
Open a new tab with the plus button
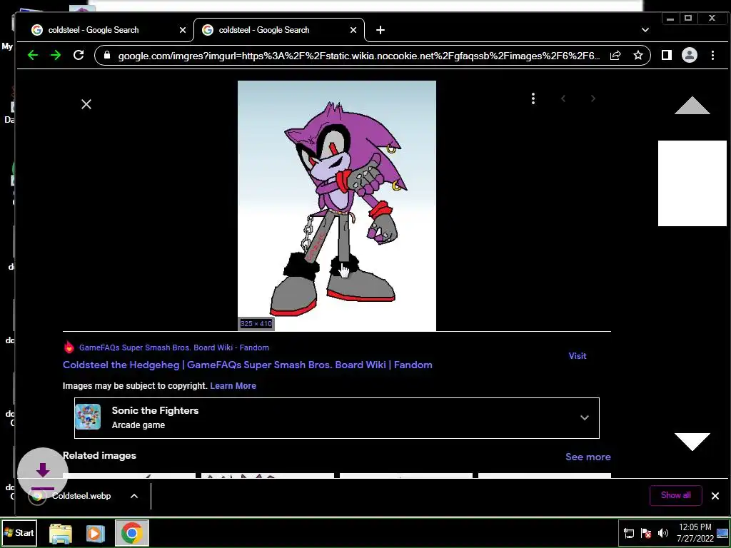[x=380, y=30]
